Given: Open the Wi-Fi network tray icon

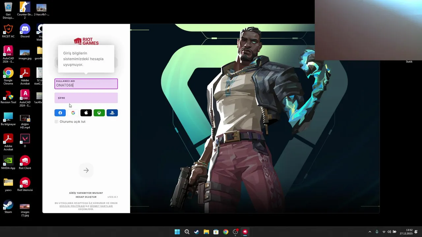Looking at the screenshot, I should (384, 232).
